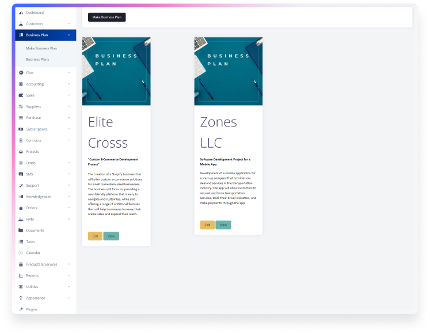Click the Projects cube icon
The image size is (430, 334).
pyautogui.click(x=21, y=152)
